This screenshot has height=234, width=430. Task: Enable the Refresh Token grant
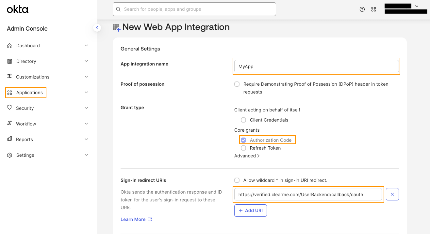coord(243,148)
